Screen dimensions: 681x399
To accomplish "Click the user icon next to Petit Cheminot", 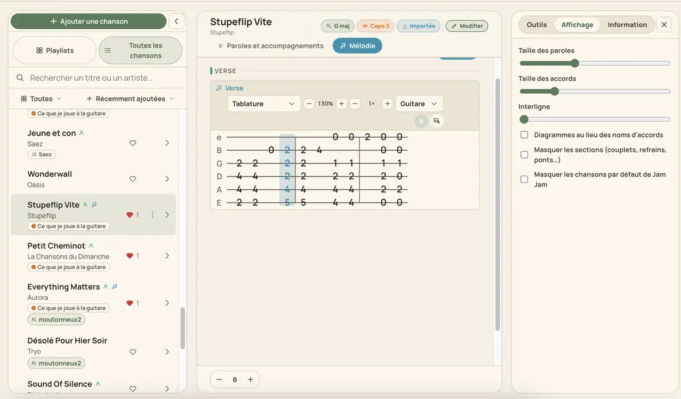I will click(x=91, y=246).
